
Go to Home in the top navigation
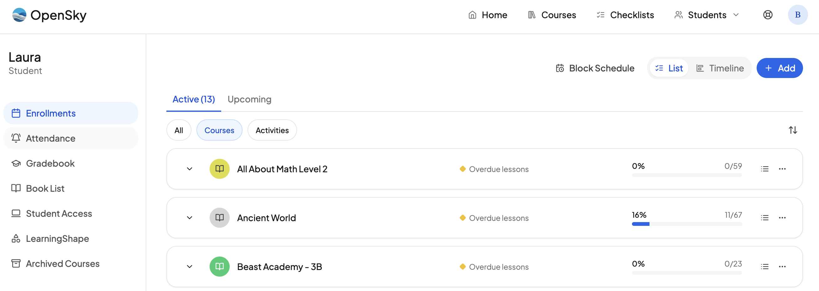(488, 15)
